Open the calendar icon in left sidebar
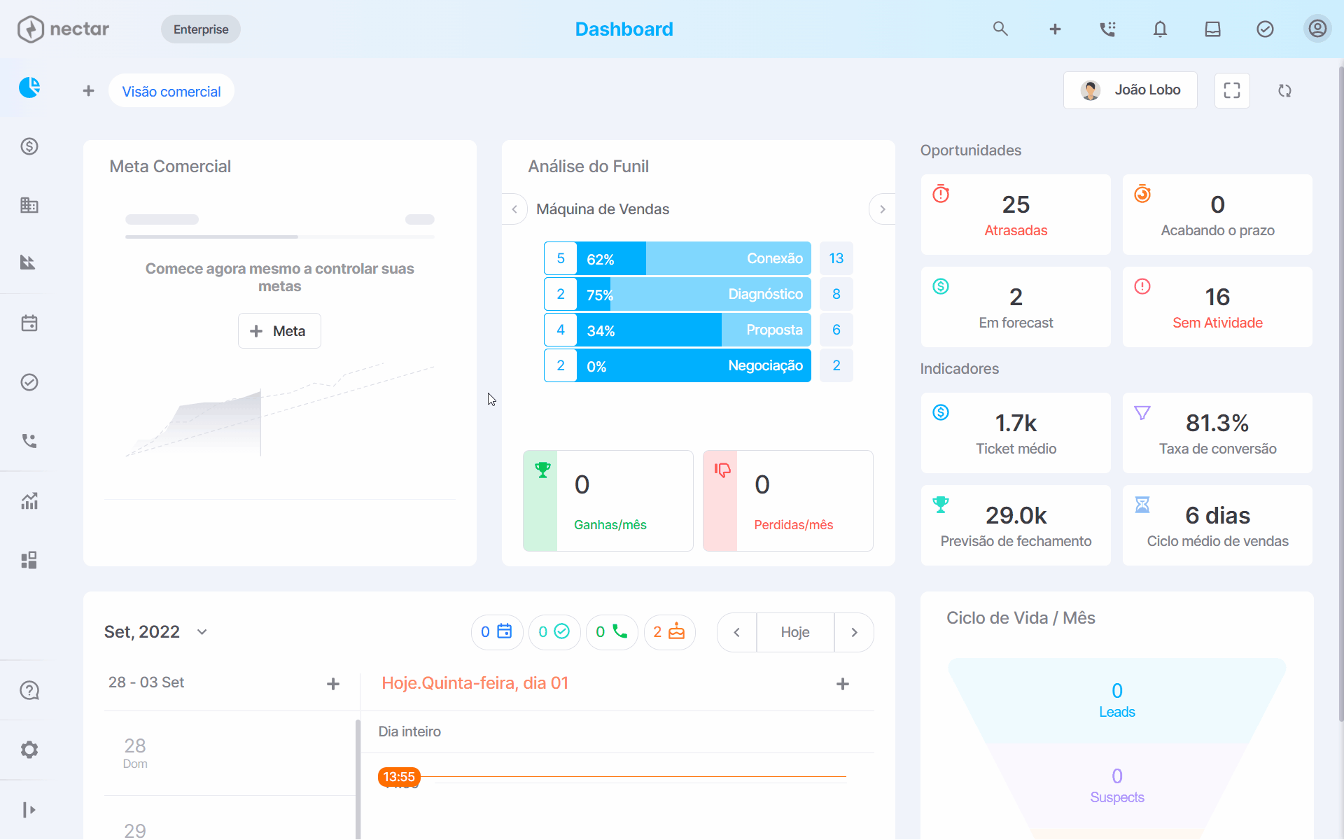The image size is (1344, 840). click(x=29, y=323)
